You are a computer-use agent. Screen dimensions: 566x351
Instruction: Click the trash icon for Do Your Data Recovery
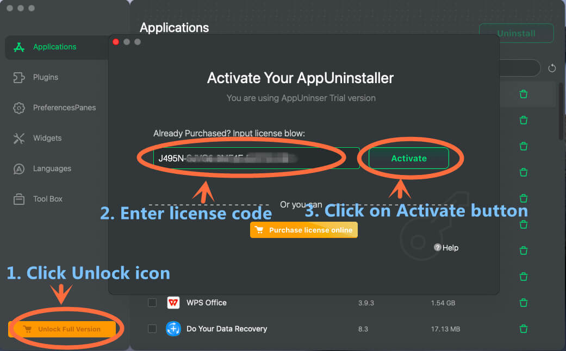click(523, 329)
